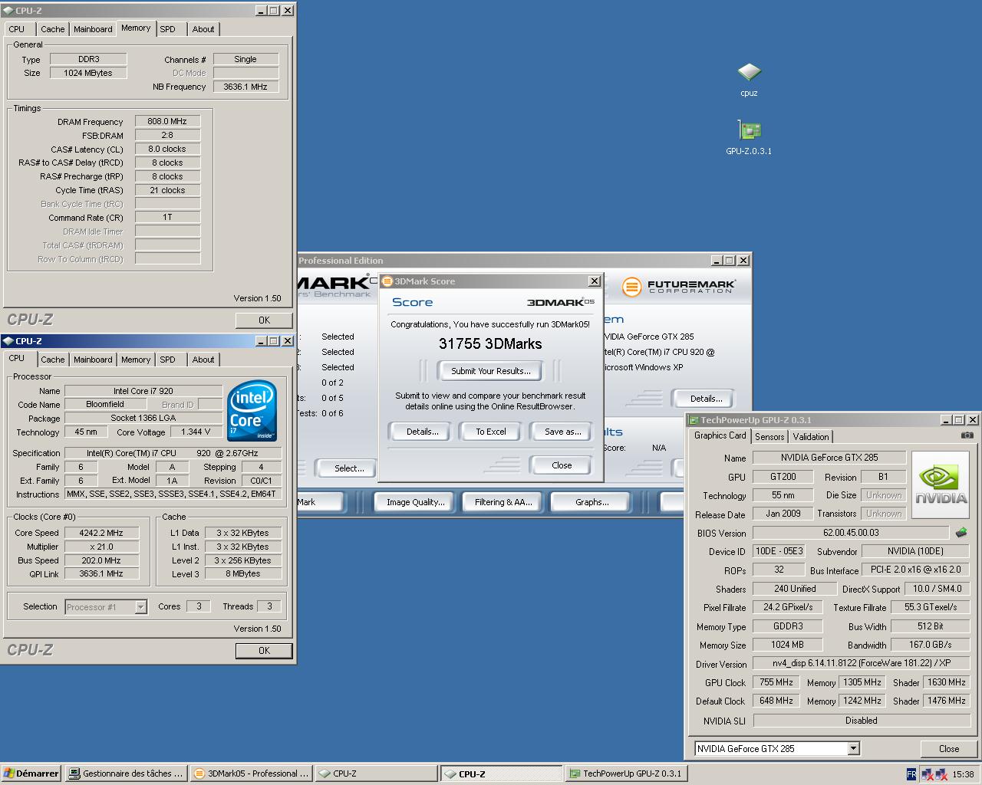Close the 3DMark Score dialog with Close button
982x785 pixels.
562,465
